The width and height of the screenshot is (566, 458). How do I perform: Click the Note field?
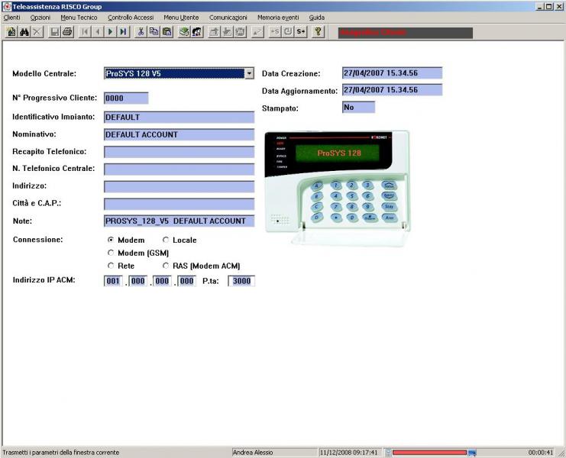179,221
